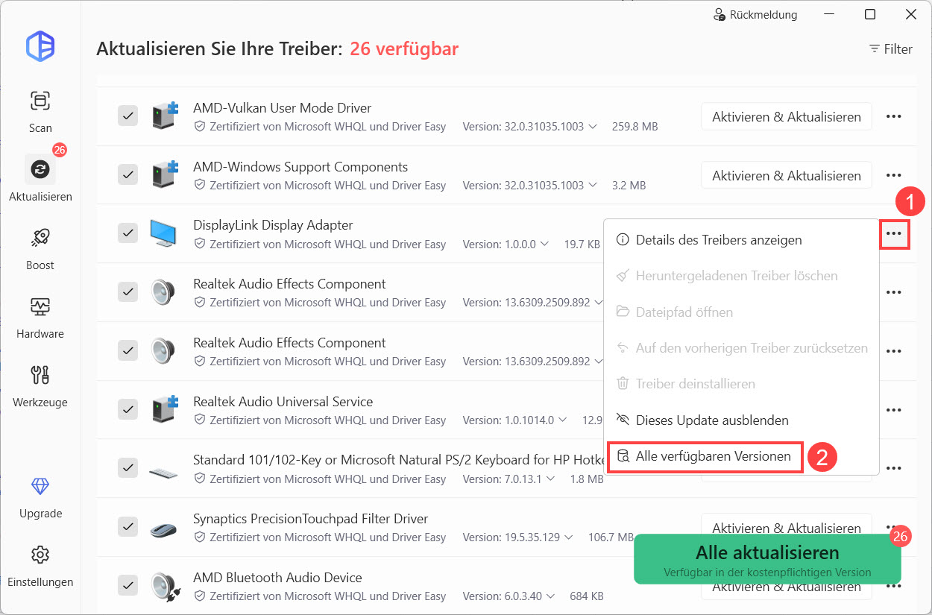Click the WHQL certified shield icon under AMD-Vulkan

pos(199,127)
